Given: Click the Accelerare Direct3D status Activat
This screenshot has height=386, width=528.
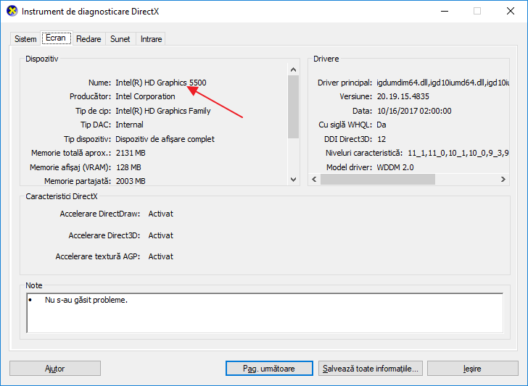Looking at the screenshot, I should pos(160,235).
